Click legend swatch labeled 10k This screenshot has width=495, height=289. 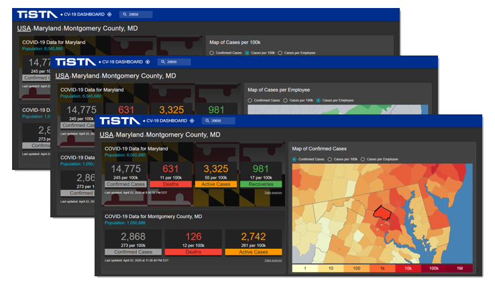(x=408, y=268)
